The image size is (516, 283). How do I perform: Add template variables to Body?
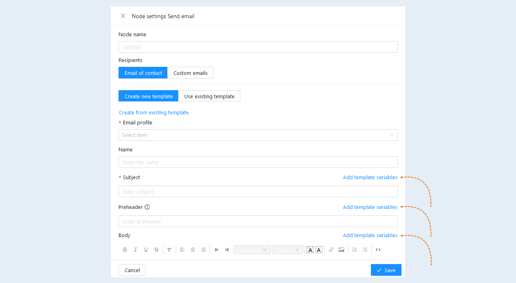370,235
